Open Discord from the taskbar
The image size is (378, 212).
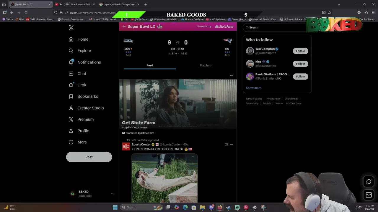coord(211,207)
